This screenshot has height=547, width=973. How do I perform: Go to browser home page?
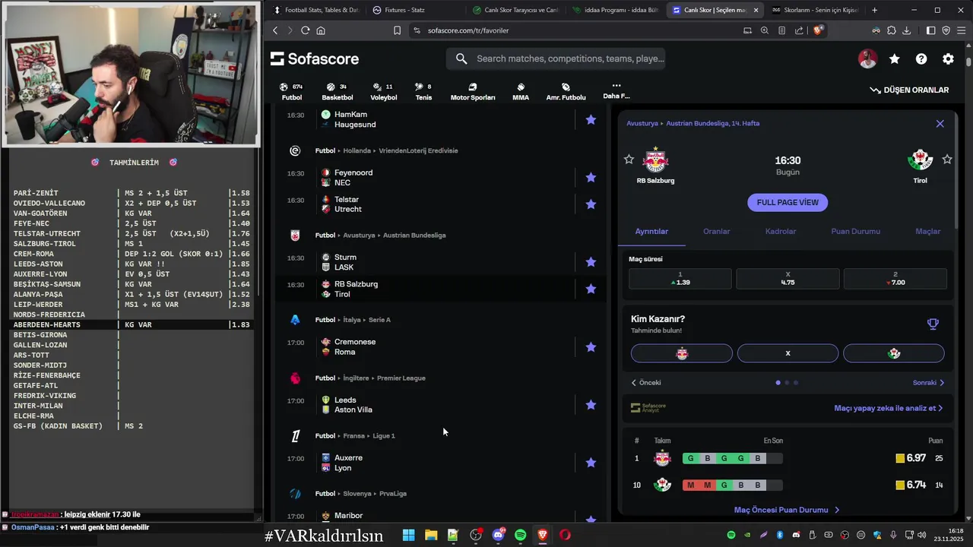click(x=321, y=30)
